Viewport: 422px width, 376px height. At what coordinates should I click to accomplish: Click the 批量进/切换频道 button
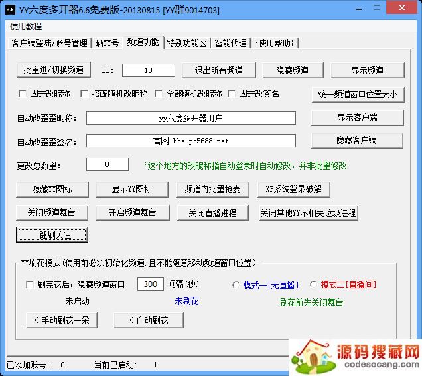(54, 70)
